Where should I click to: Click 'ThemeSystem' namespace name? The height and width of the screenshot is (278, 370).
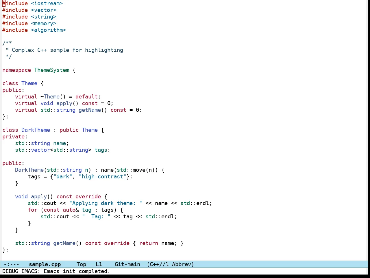(52, 70)
